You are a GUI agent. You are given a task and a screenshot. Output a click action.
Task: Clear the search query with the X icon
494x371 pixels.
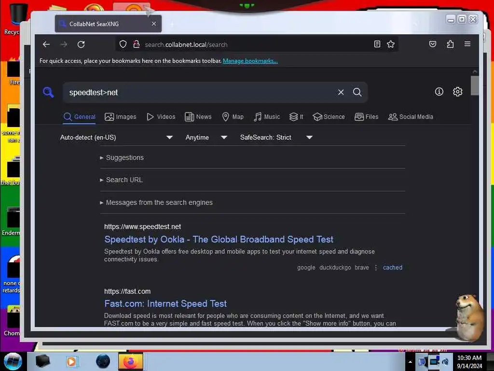tap(341, 92)
